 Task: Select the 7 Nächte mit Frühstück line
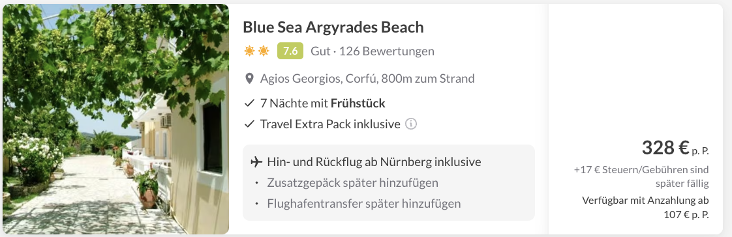tap(322, 104)
